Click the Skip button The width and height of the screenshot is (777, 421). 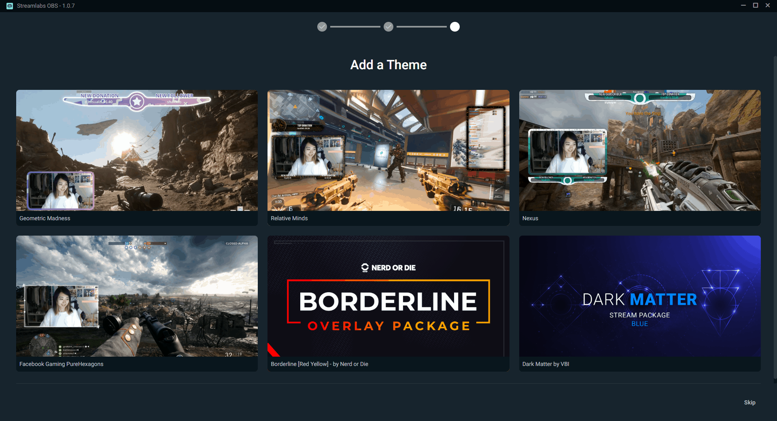(749, 402)
